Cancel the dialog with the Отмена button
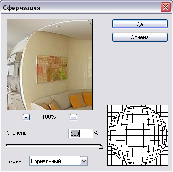This screenshot has height=172, width=173. (x=140, y=37)
